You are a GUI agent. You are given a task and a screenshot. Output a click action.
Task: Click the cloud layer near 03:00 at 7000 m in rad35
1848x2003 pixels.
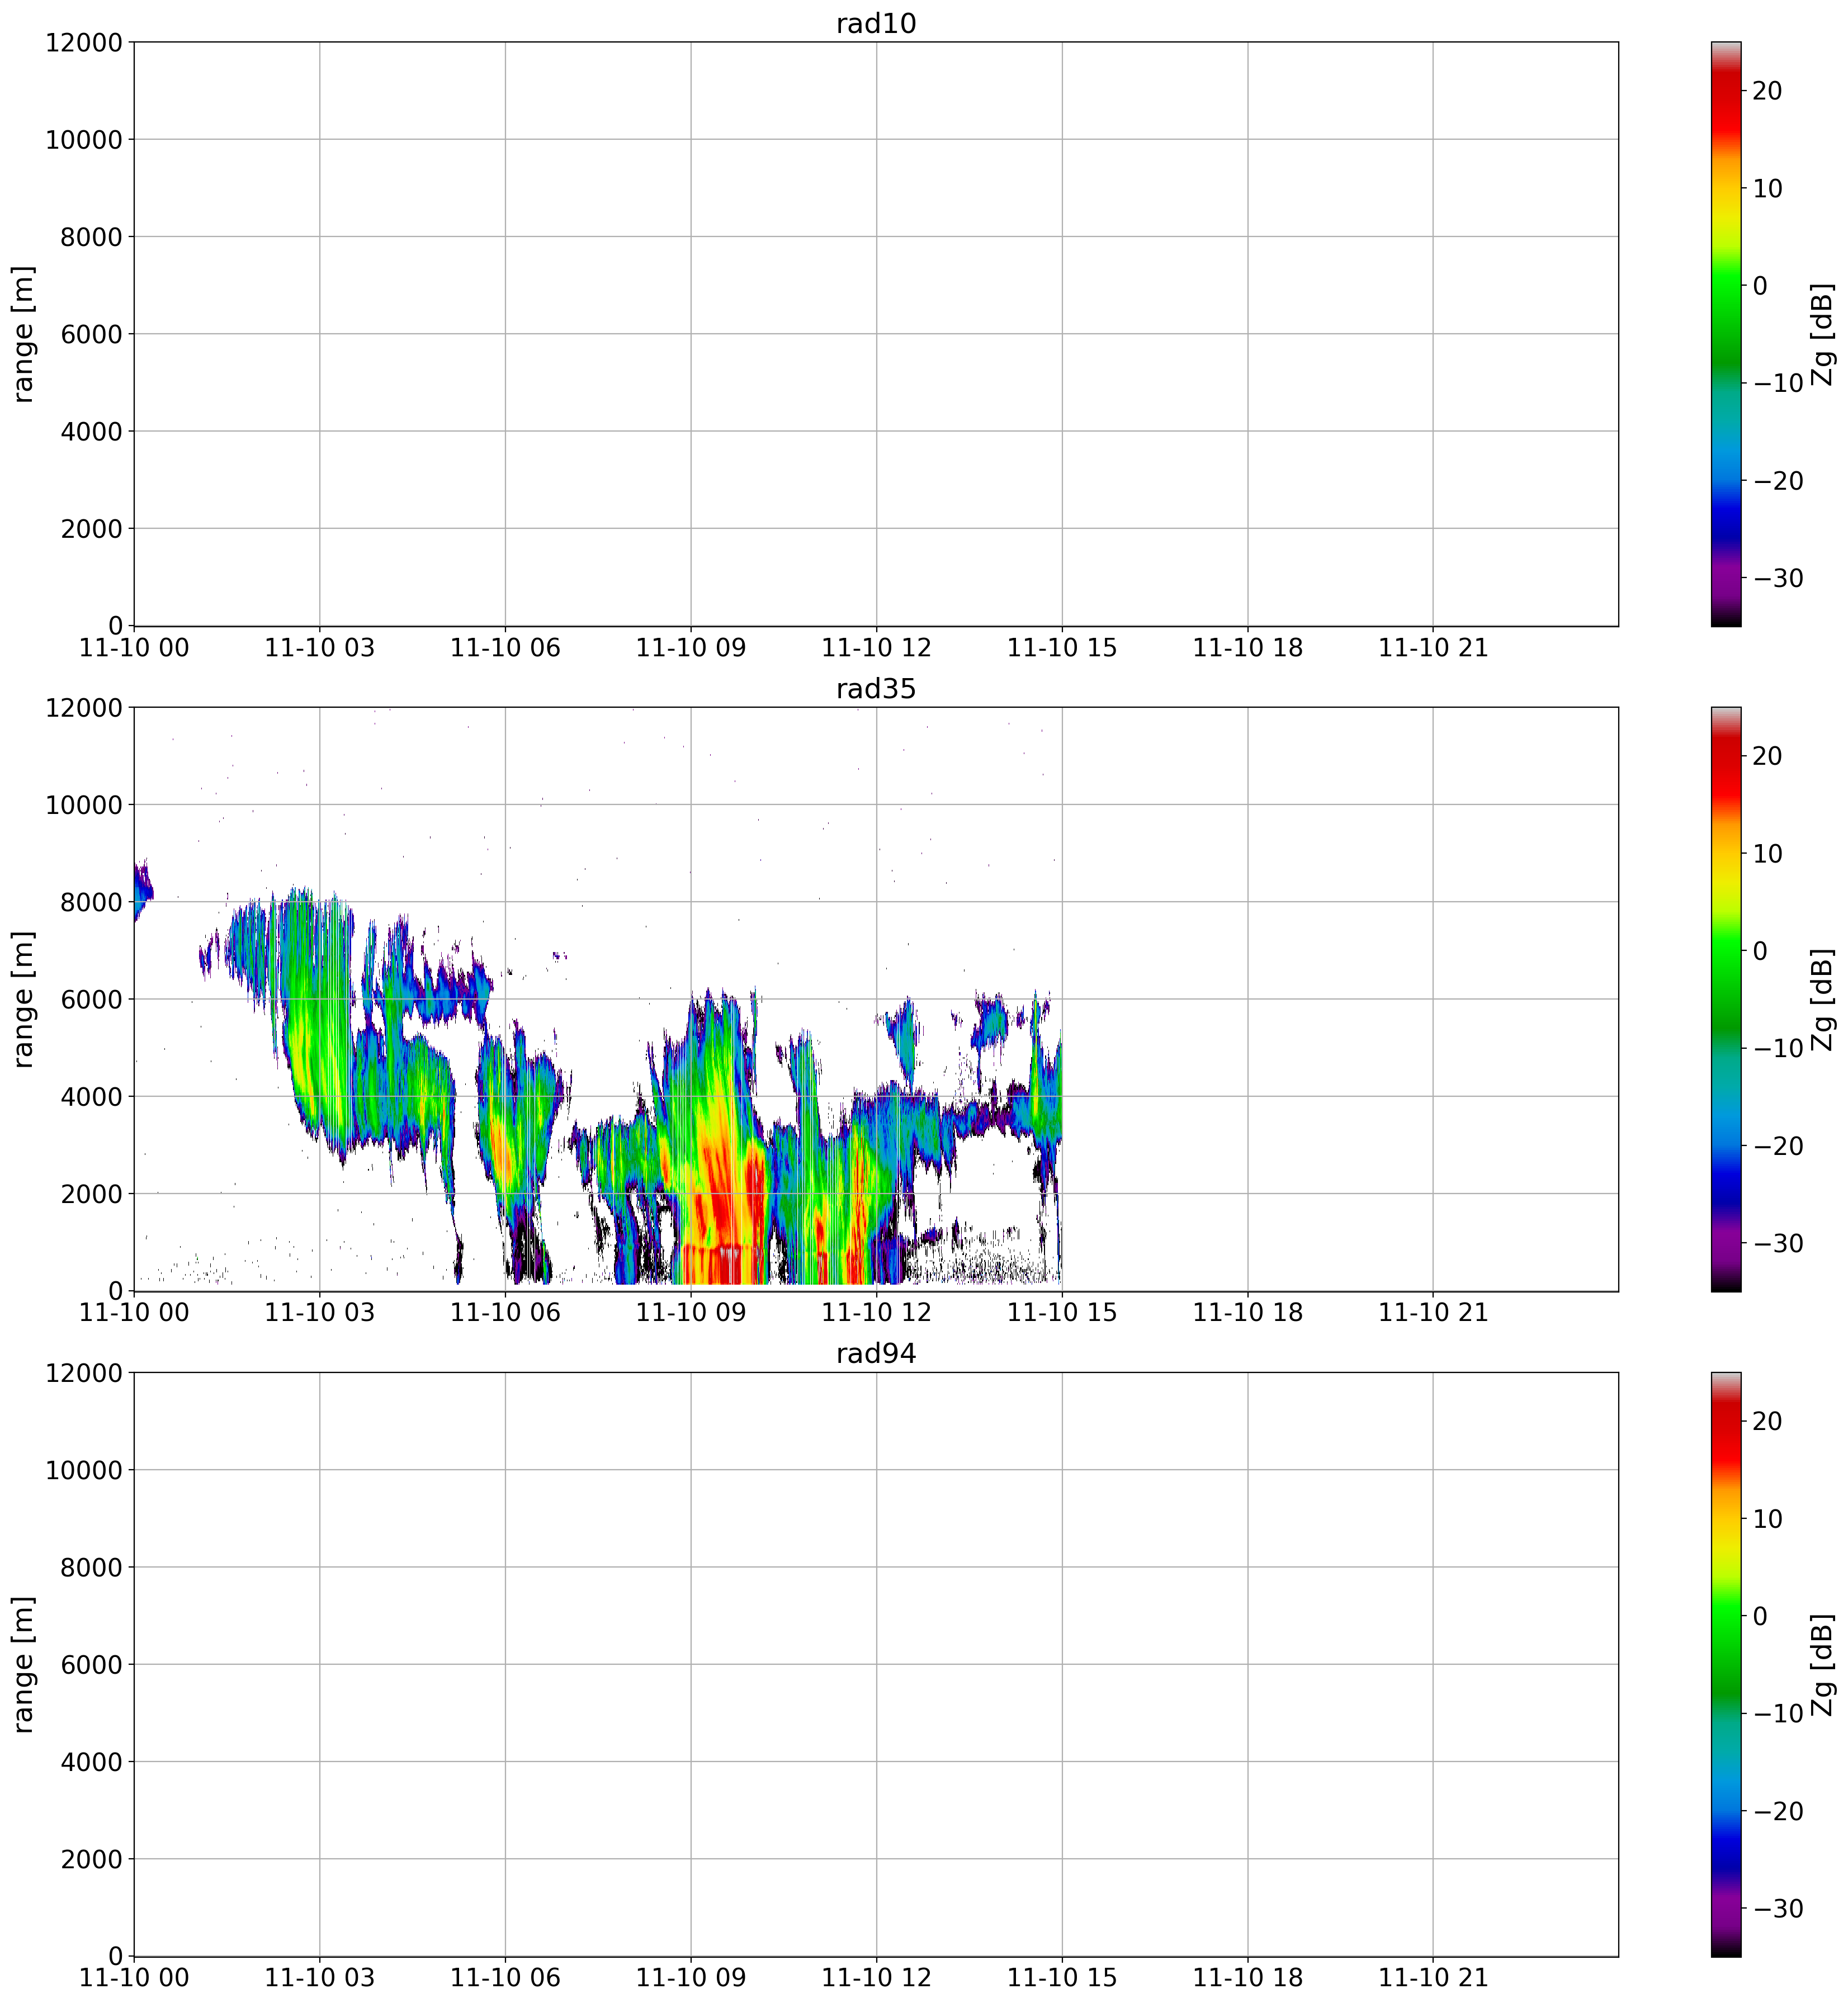pos(318,950)
